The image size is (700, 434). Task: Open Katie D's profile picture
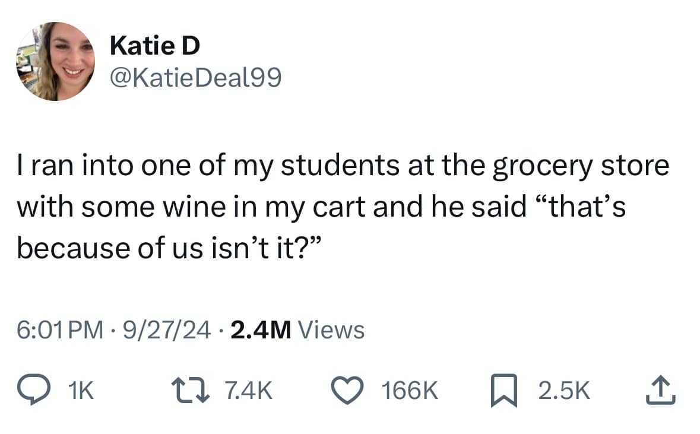(55, 62)
